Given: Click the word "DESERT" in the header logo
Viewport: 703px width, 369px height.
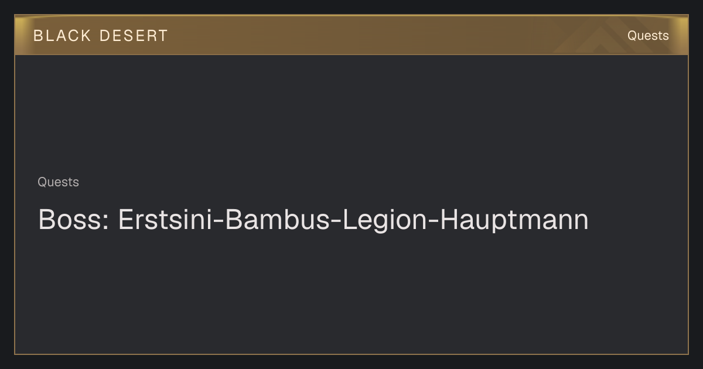Looking at the screenshot, I should [134, 36].
